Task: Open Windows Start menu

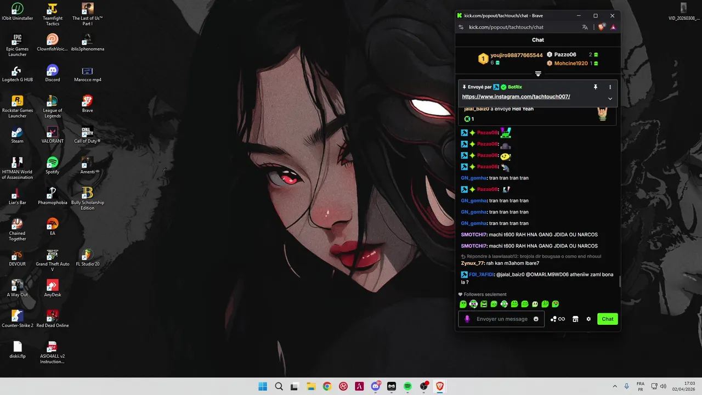Action: (263, 386)
